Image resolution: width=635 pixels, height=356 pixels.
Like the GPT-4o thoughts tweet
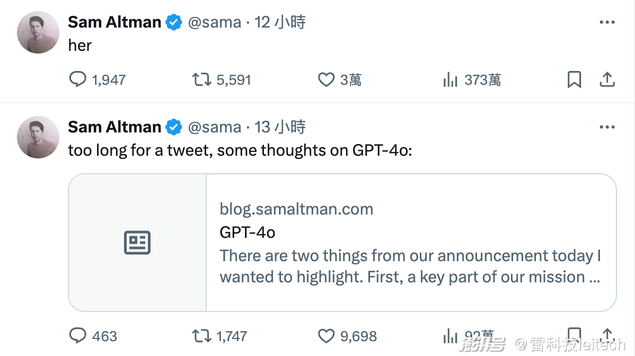coord(325,336)
